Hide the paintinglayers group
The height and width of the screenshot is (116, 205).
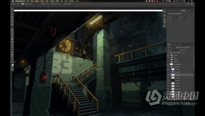coord(168,67)
